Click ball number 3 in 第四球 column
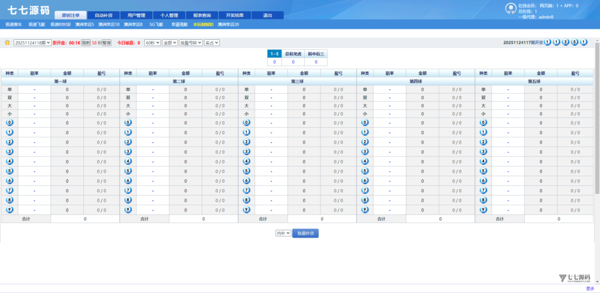This screenshot has height=293, width=600. tap(365, 152)
